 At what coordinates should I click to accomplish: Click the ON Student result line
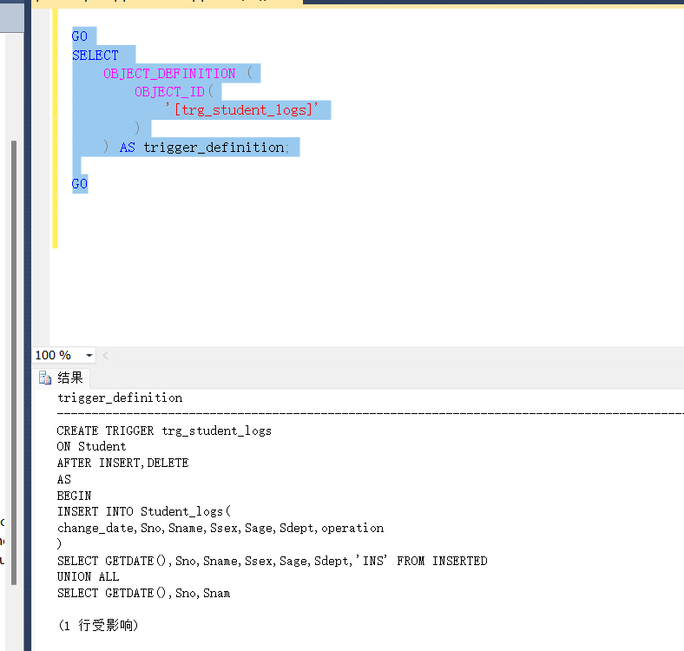[x=91, y=446]
